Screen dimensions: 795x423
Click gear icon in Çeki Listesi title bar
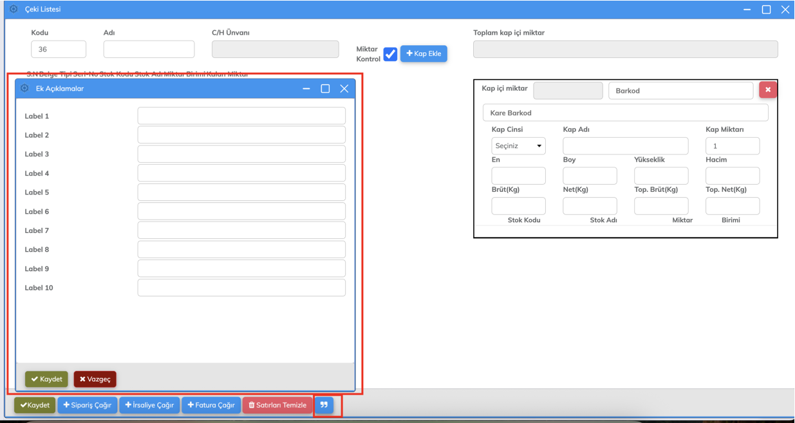[14, 10]
